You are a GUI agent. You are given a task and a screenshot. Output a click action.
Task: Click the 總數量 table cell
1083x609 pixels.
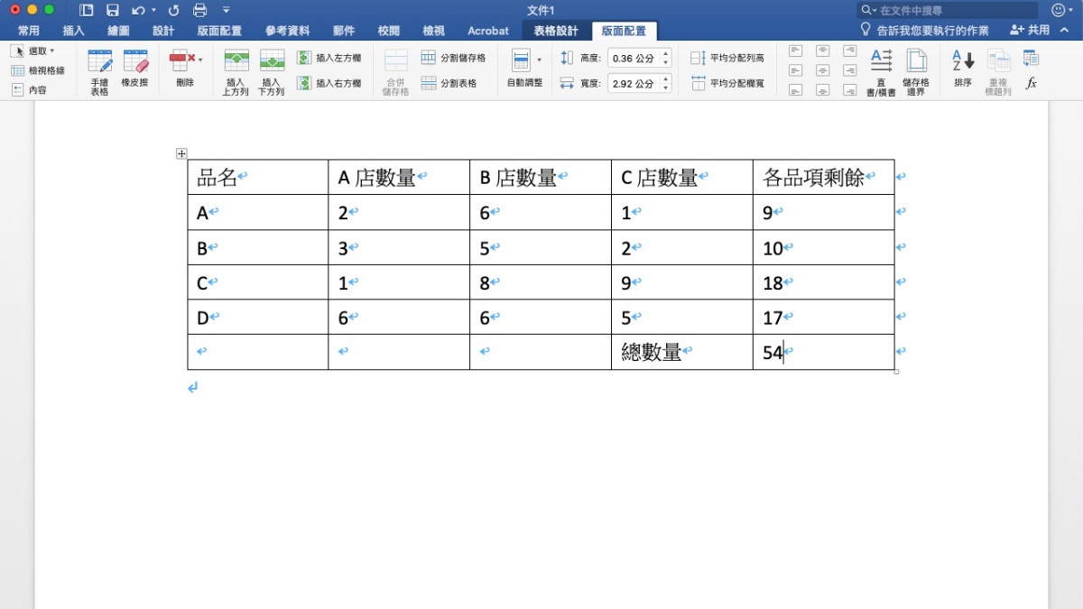[681, 352]
